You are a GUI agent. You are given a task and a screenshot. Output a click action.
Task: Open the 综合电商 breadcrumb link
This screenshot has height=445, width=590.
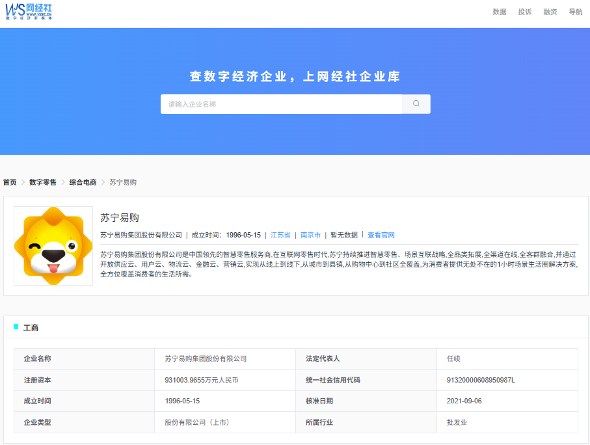[x=83, y=182]
